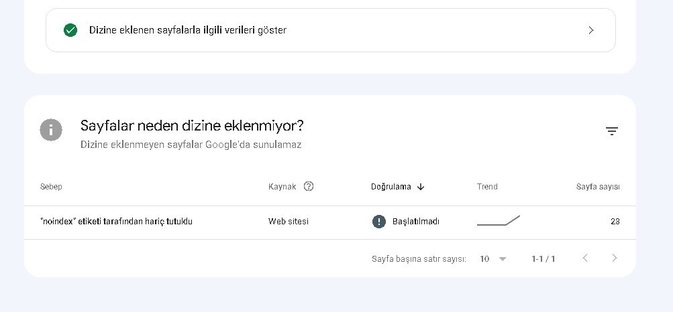Click the Başlatılmadı status exclamation icon
The height and width of the screenshot is (312, 673).
[x=379, y=222]
